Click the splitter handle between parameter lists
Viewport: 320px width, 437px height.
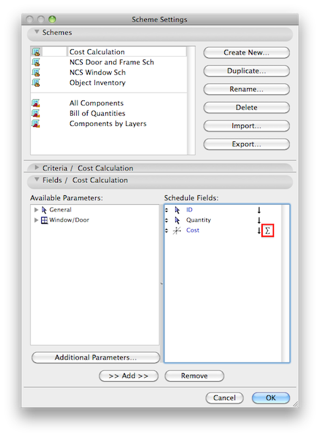pos(162,283)
